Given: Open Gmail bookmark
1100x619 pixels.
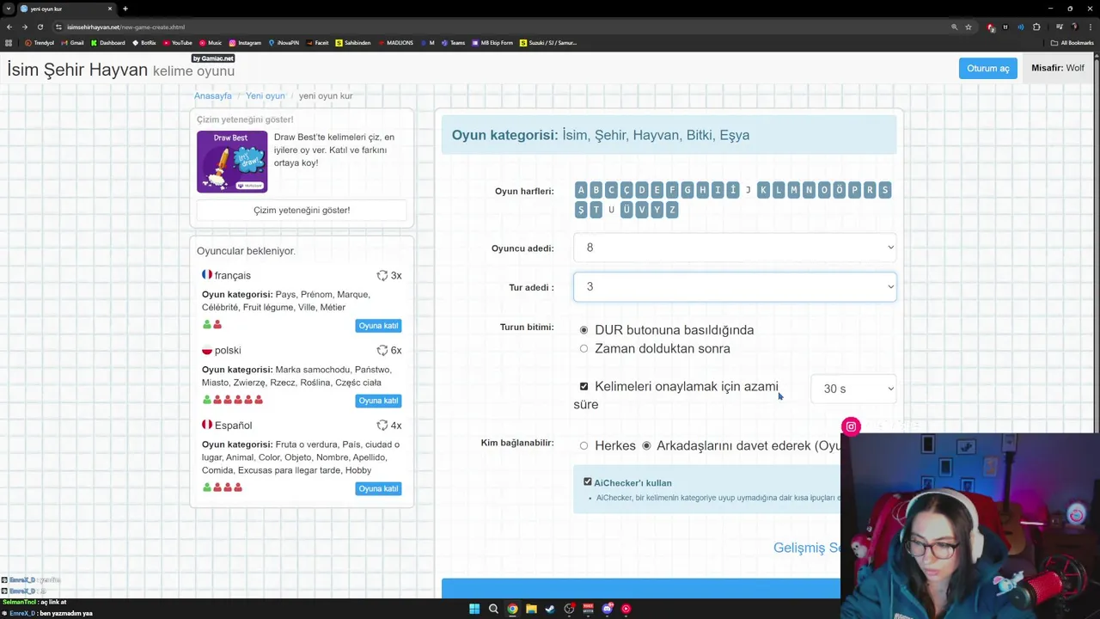Looking at the screenshot, I should 73,43.
